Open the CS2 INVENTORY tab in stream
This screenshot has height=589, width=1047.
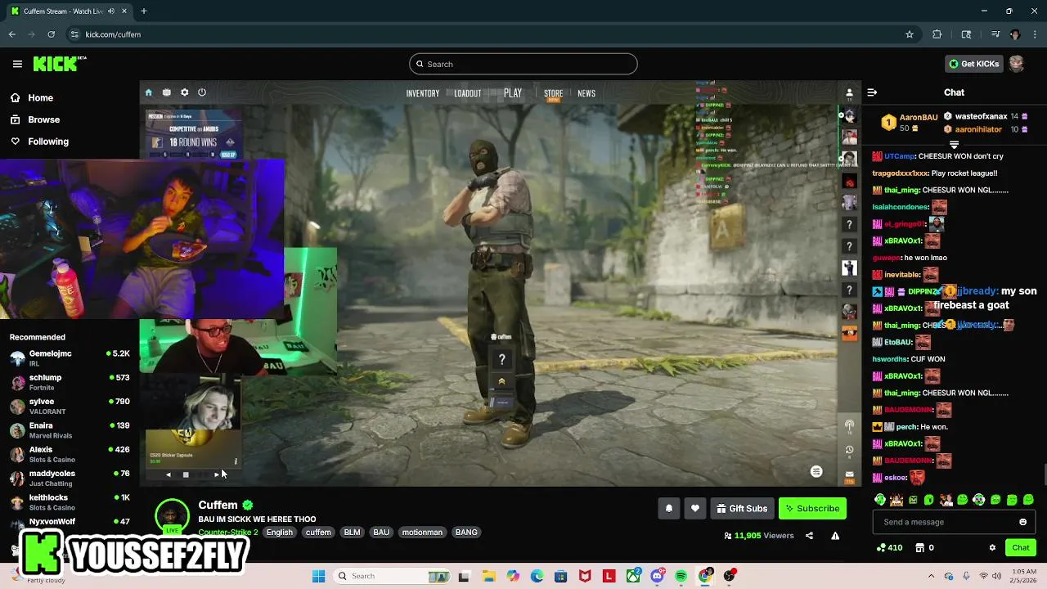(x=423, y=93)
